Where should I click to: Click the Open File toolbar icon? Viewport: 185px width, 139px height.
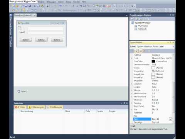17,6
